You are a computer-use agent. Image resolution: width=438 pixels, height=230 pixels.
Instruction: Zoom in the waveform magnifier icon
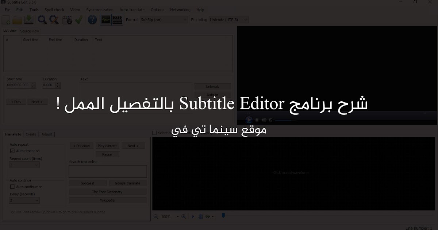point(184,216)
